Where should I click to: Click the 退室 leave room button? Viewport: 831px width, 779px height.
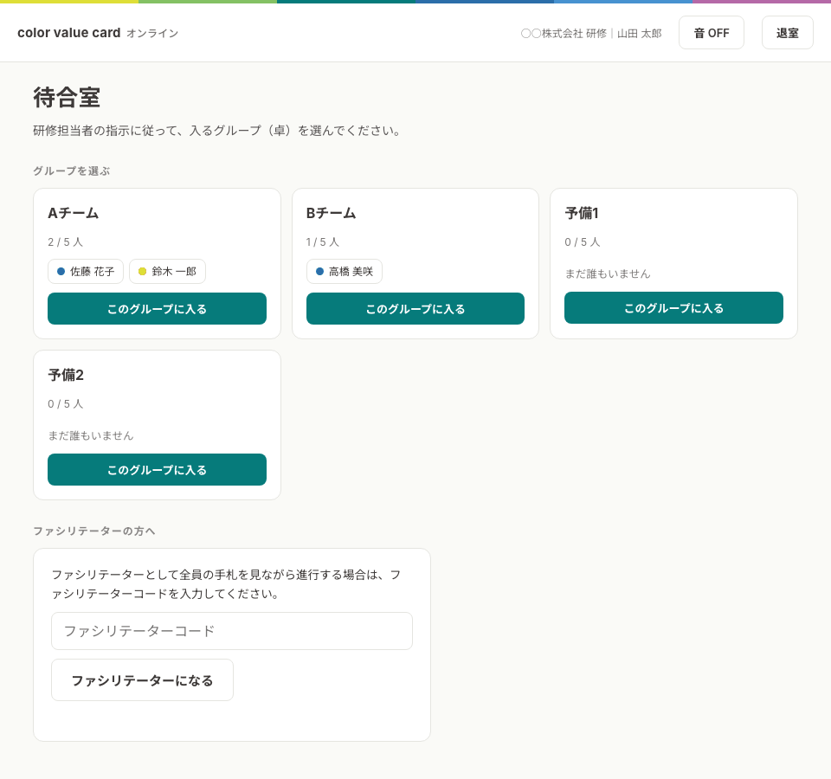[787, 33]
